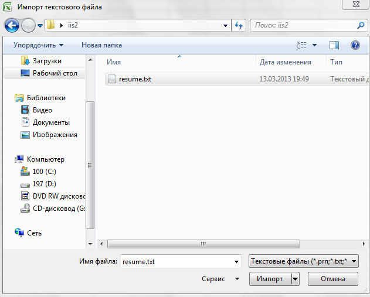Select the resume.txt file in the list
Viewport: 370px width, 297px height.
237,79
